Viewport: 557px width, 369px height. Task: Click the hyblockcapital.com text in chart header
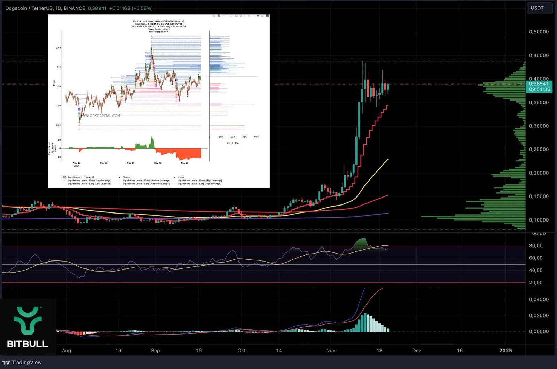click(159, 32)
